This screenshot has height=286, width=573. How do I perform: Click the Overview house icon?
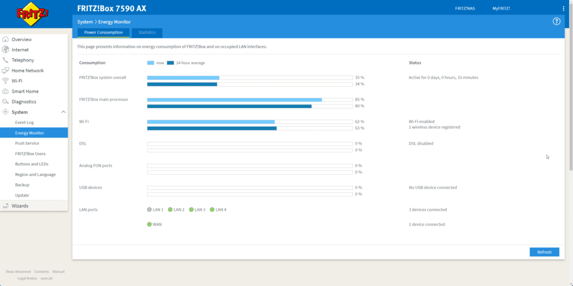(x=6, y=40)
